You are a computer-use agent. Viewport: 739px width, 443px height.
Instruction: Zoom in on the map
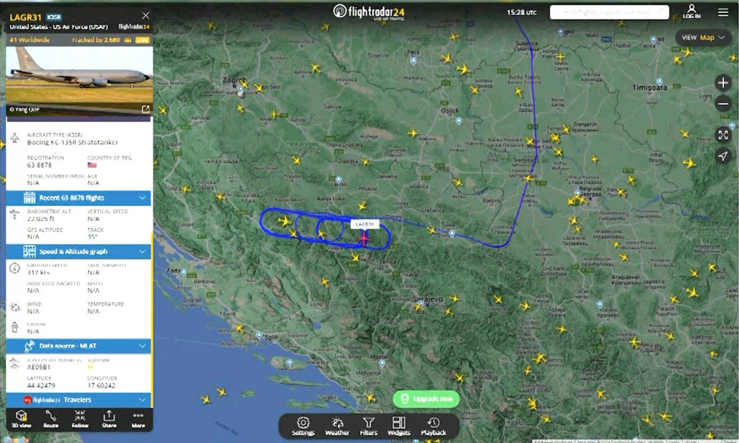pos(723,83)
